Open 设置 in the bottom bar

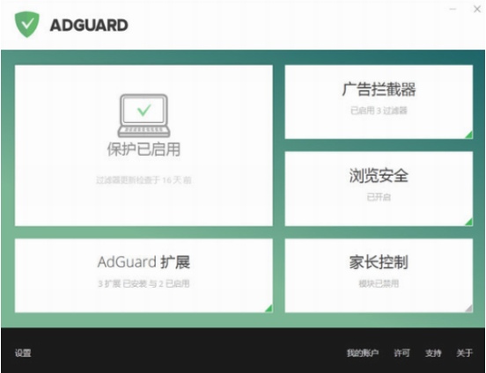point(23,353)
